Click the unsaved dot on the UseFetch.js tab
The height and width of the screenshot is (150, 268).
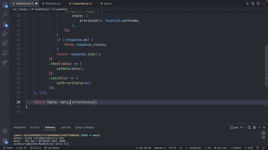click(x=36, y=3)
